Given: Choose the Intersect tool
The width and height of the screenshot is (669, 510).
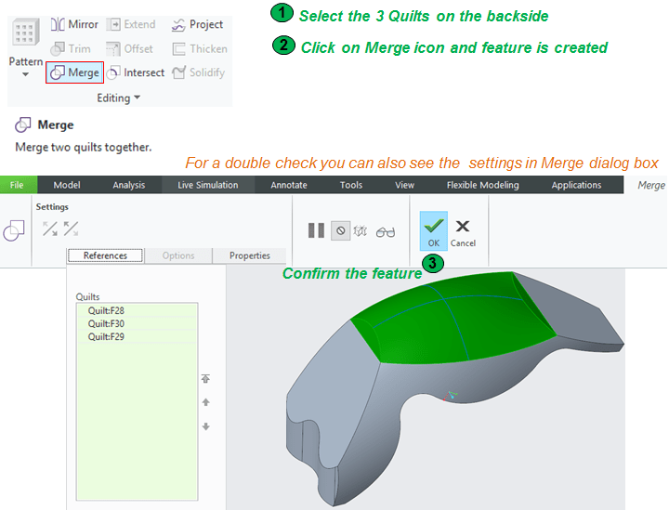Looking at the screenshot, I should click(136, 72).
